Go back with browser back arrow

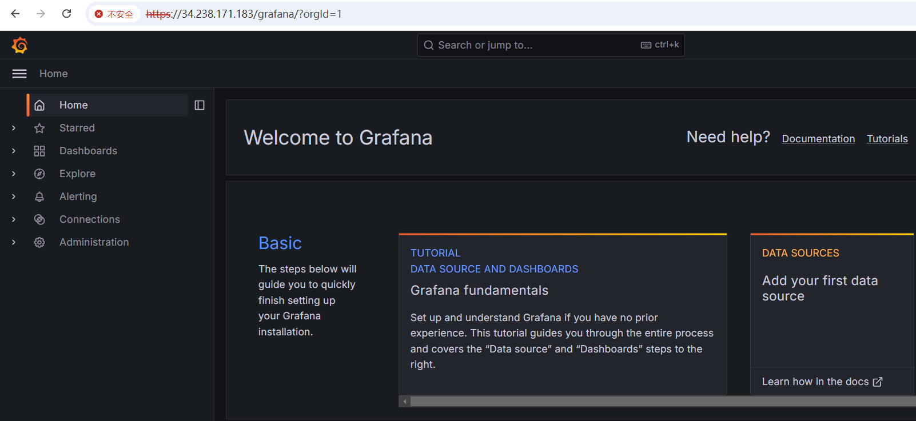(x=15, y=14)
